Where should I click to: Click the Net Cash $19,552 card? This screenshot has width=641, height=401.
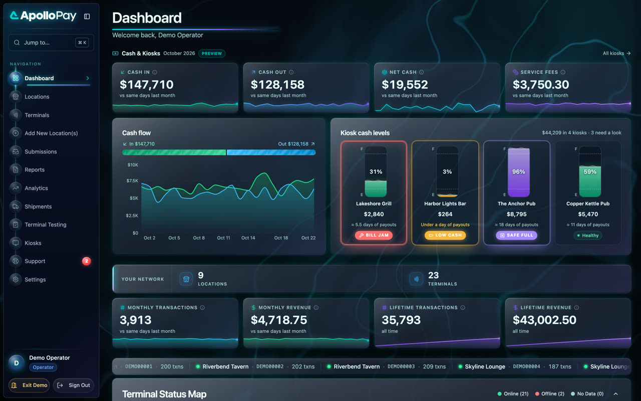click(x=437, y=87)
